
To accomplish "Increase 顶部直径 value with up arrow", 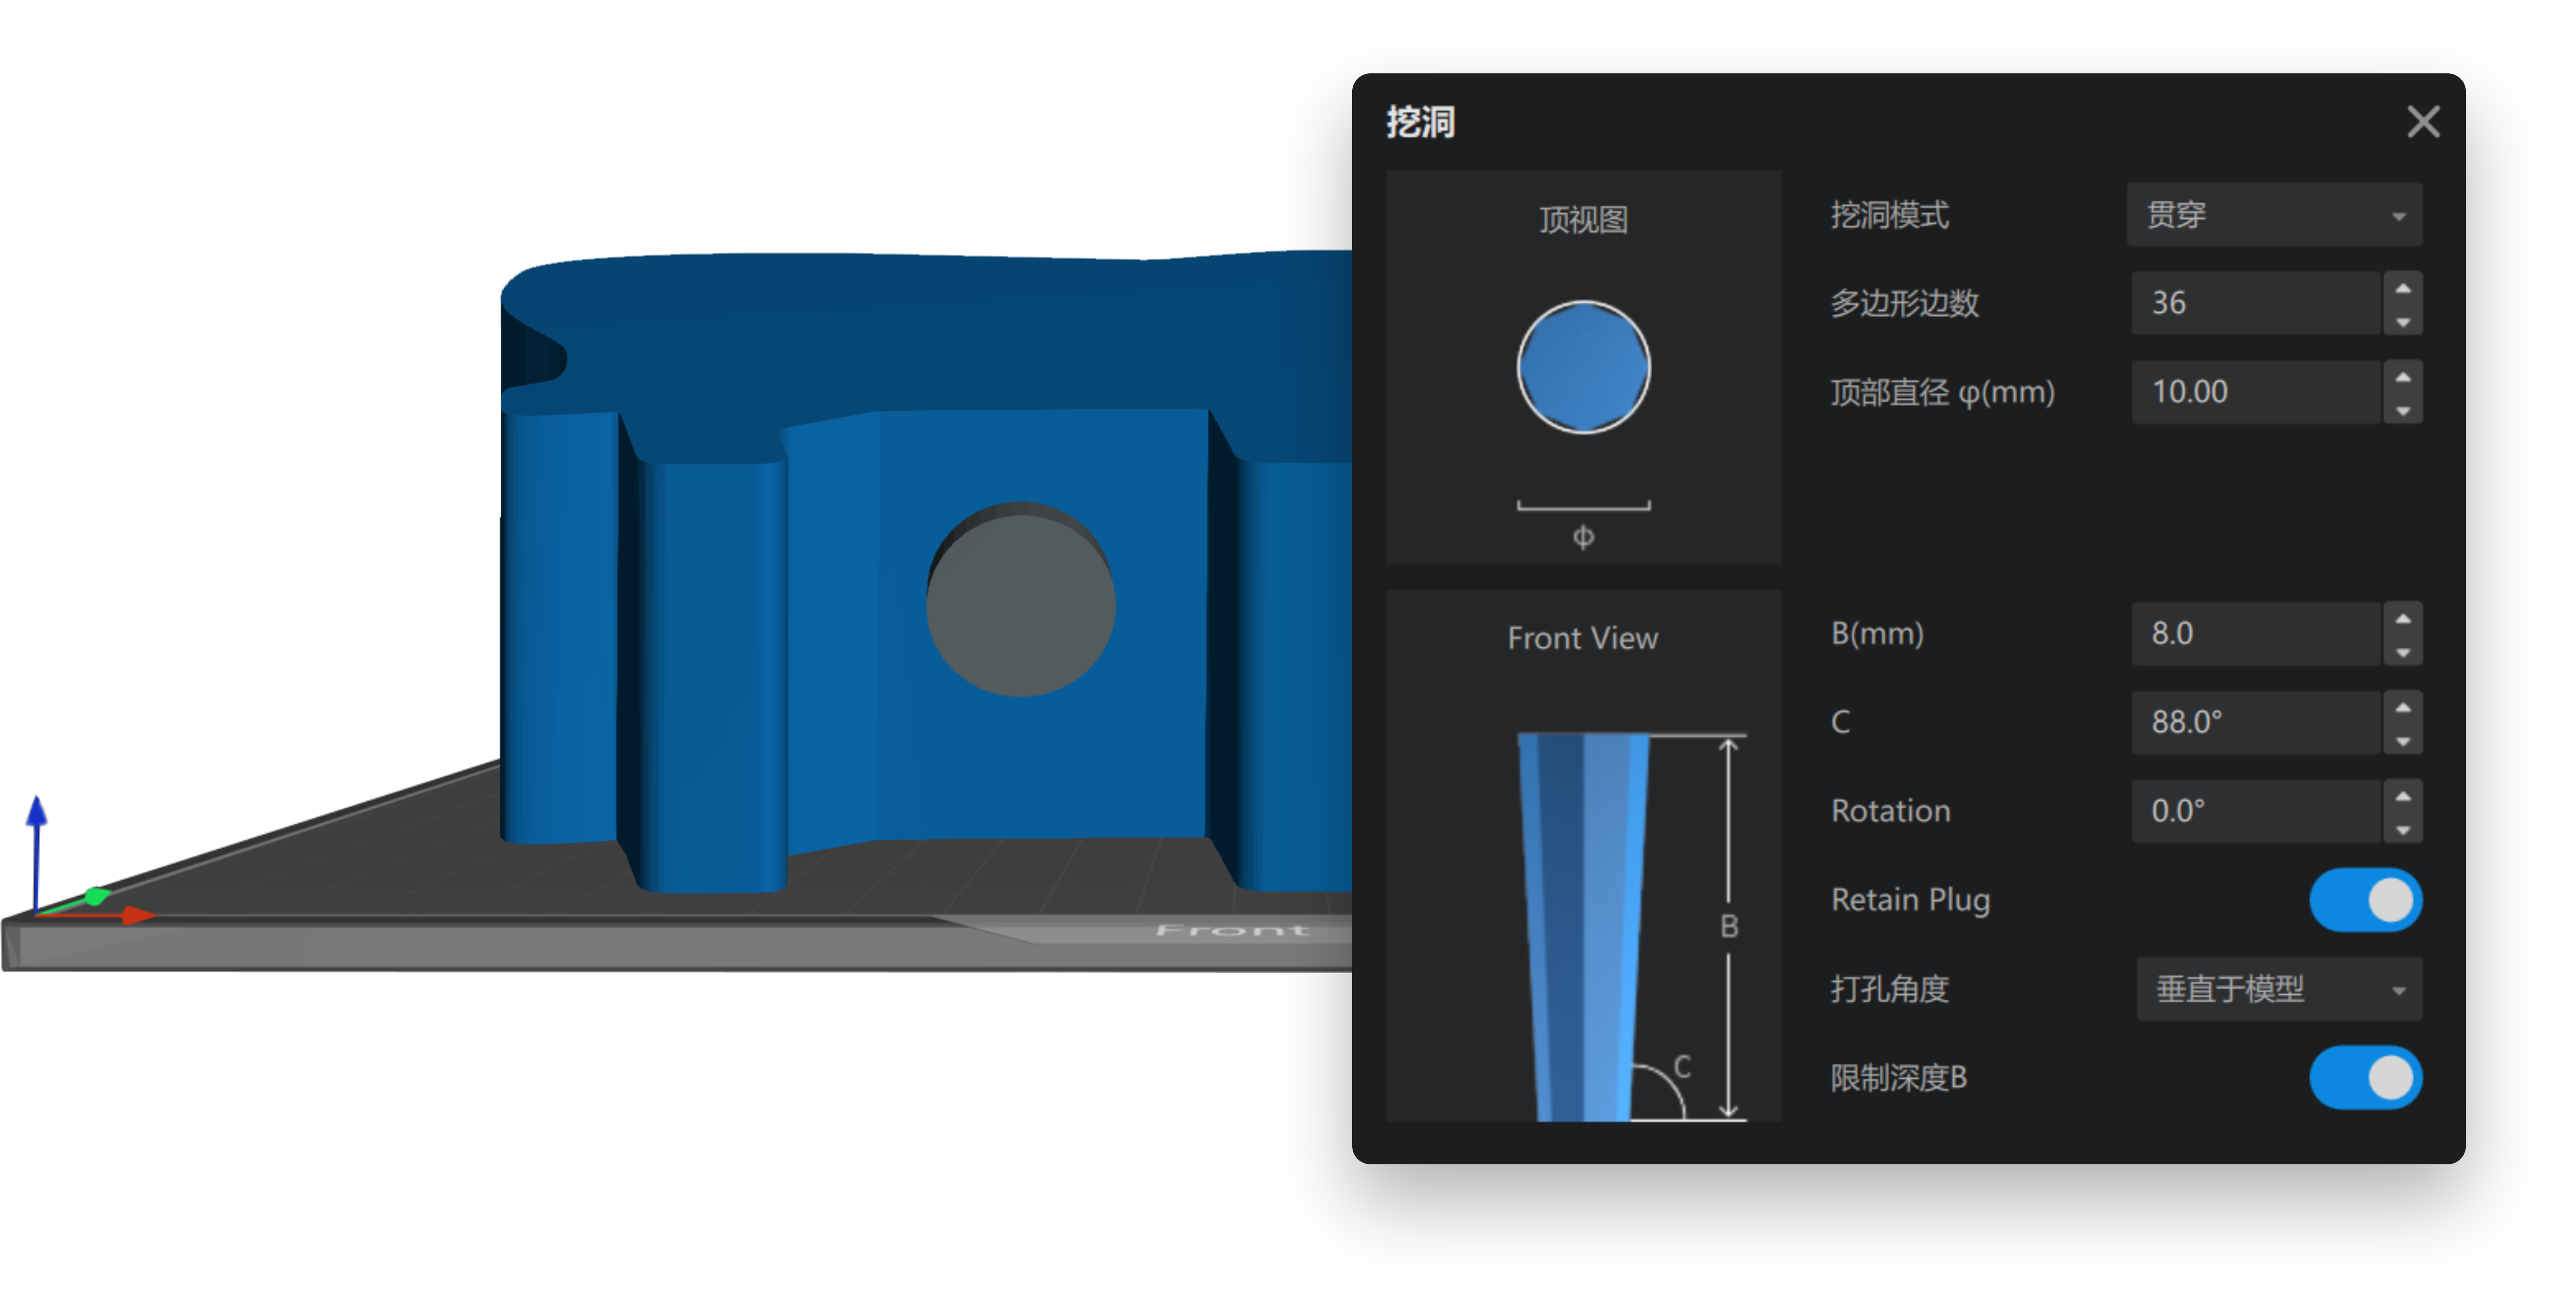I will (2402, 377).
